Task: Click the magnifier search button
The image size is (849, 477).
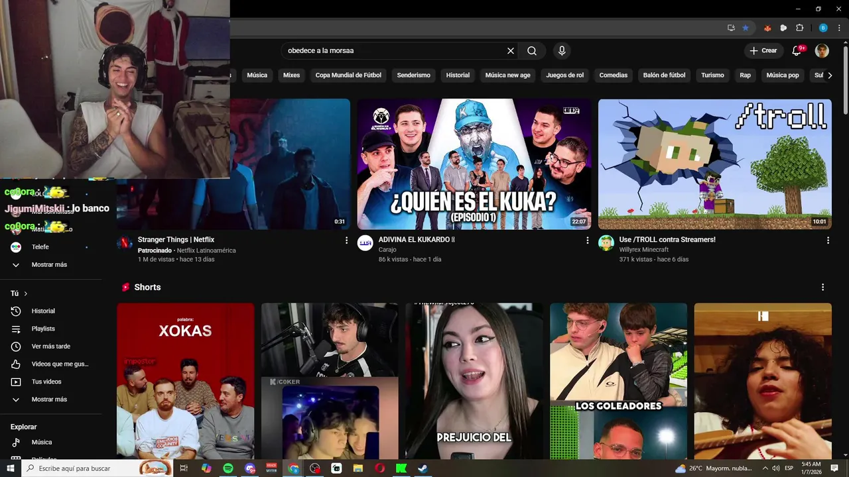Action: pyautogui.click(x=532, y=51)
